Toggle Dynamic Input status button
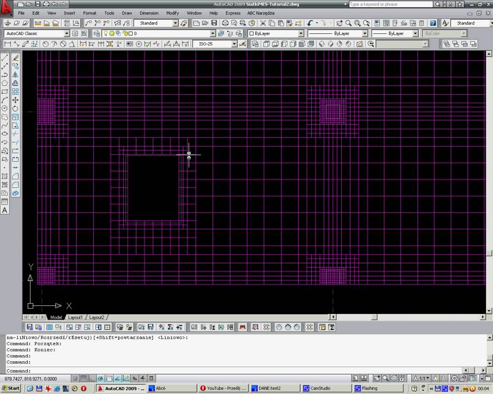 coord(134,378)
